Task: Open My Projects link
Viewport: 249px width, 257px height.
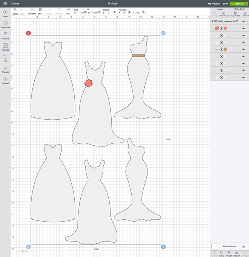Action: coord(214,3)
